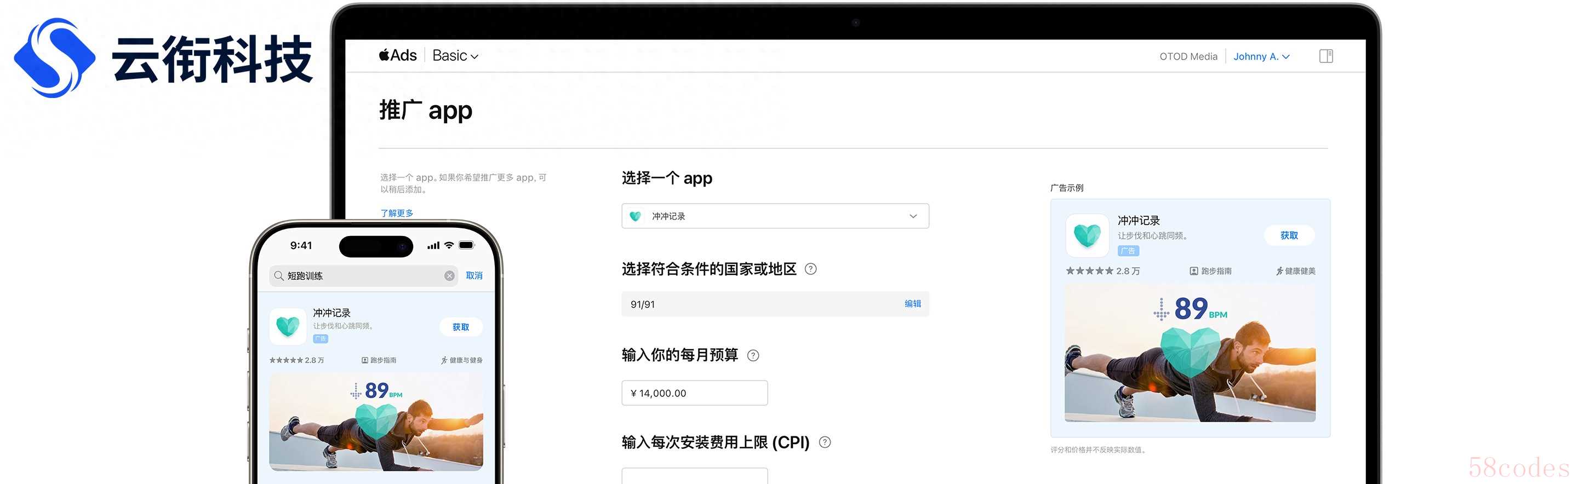Image resolution: width=1578 pixels, height=484 pixels.
Task: Click the ¥ 14,000.00 monthly budget field
Action: point(694,393)
